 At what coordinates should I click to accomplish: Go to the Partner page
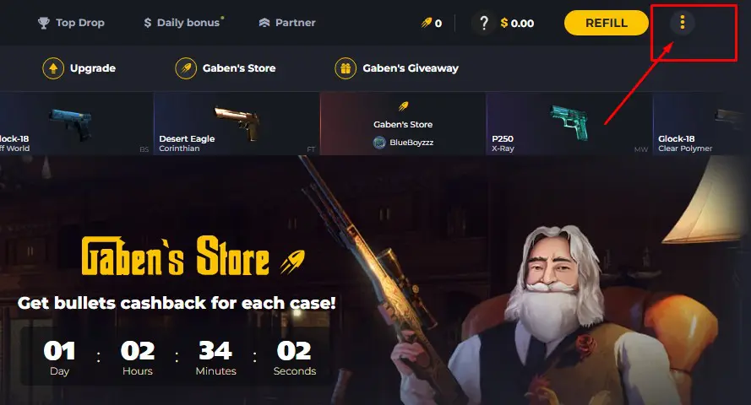[287, 23]
